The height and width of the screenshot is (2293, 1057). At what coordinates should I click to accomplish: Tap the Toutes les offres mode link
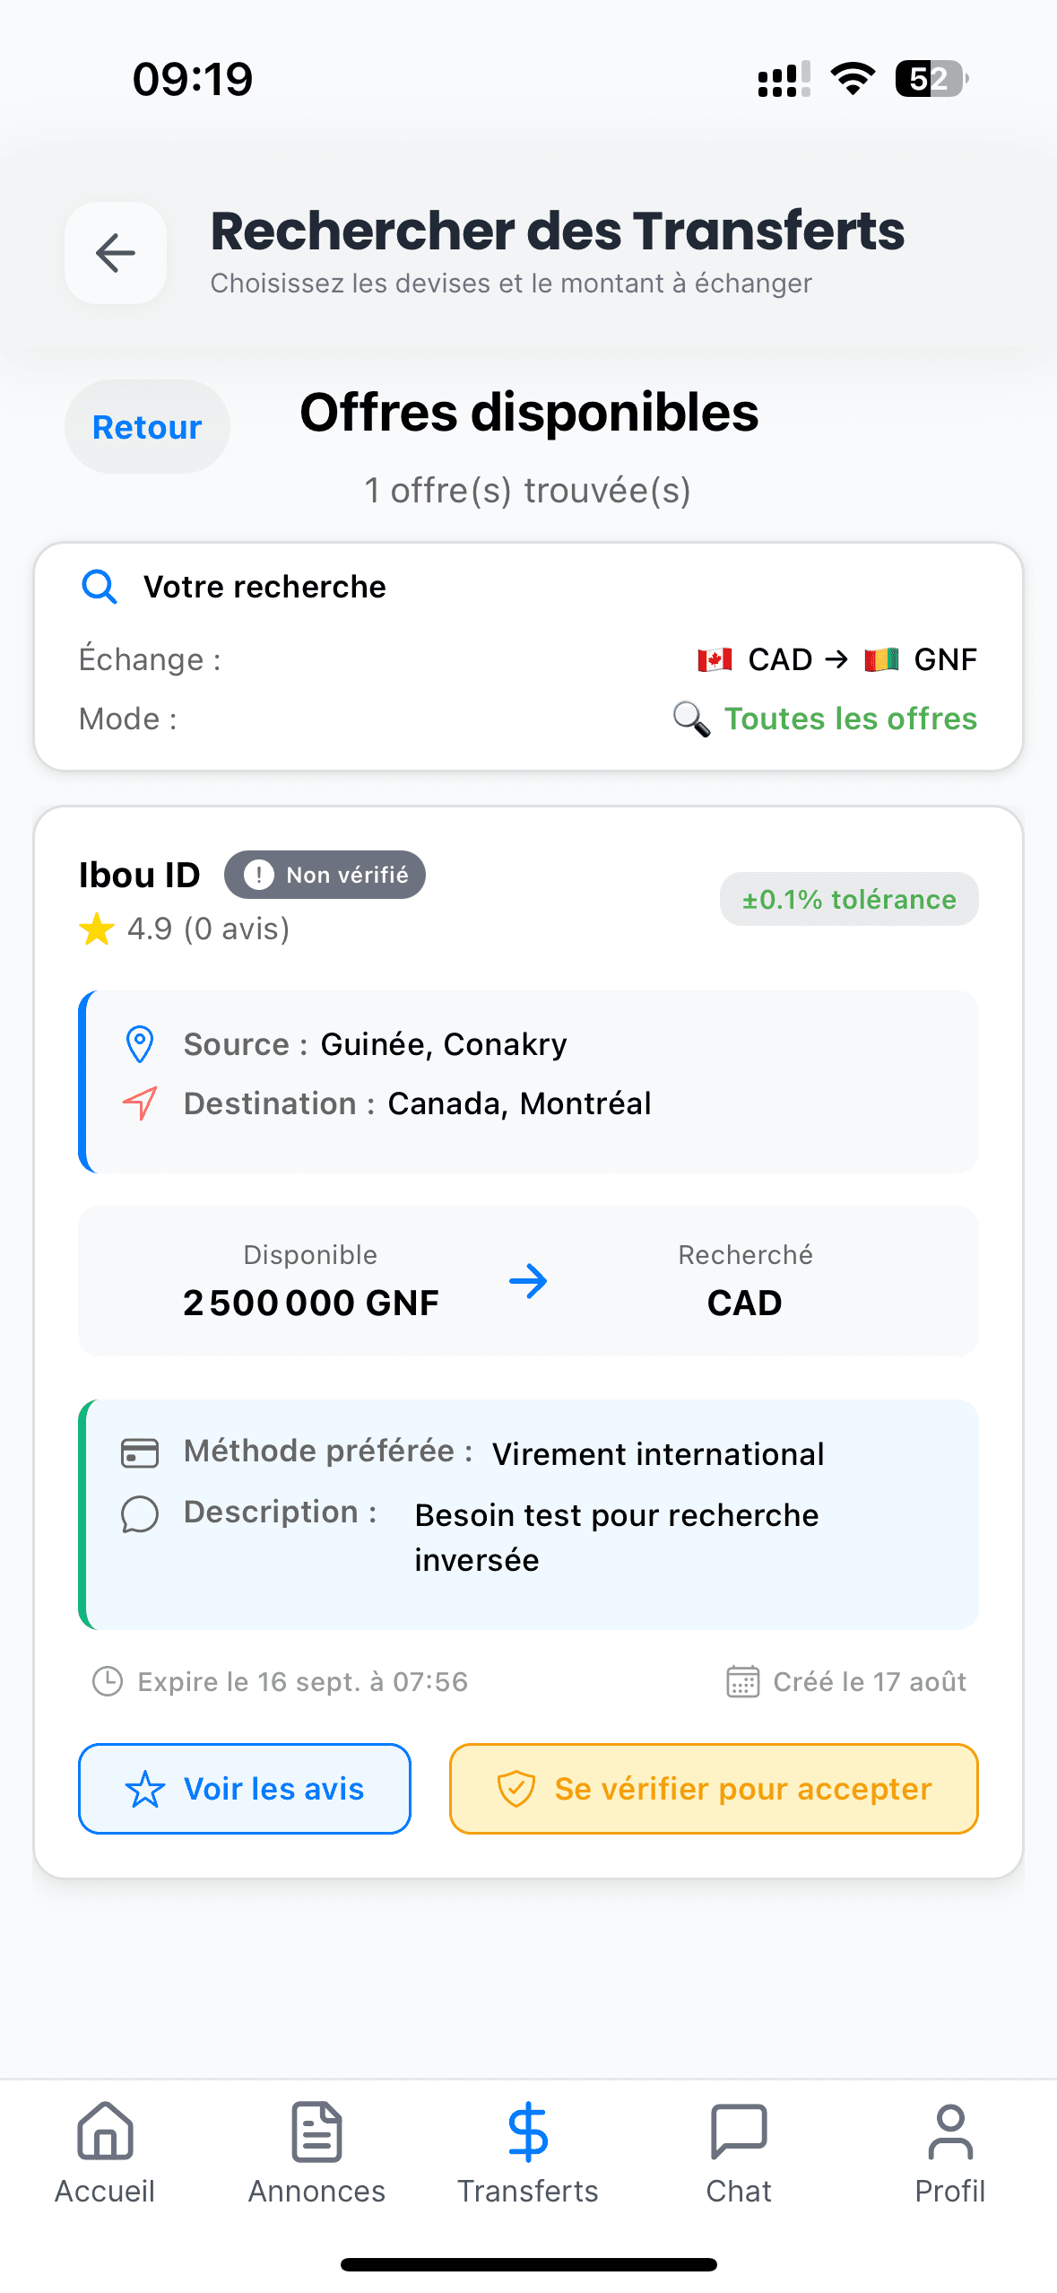pyautogui.click(x=850, y=719)
